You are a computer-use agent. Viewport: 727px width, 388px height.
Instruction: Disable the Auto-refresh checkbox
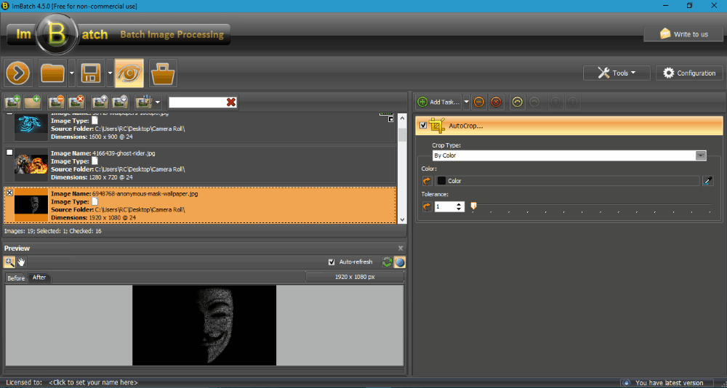click(x=331, y=262)
